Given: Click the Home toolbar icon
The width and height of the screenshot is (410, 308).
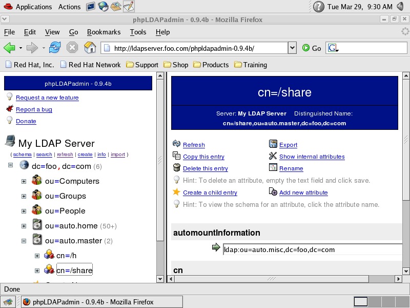Looking at the screenshot, I should click(90, 48).
